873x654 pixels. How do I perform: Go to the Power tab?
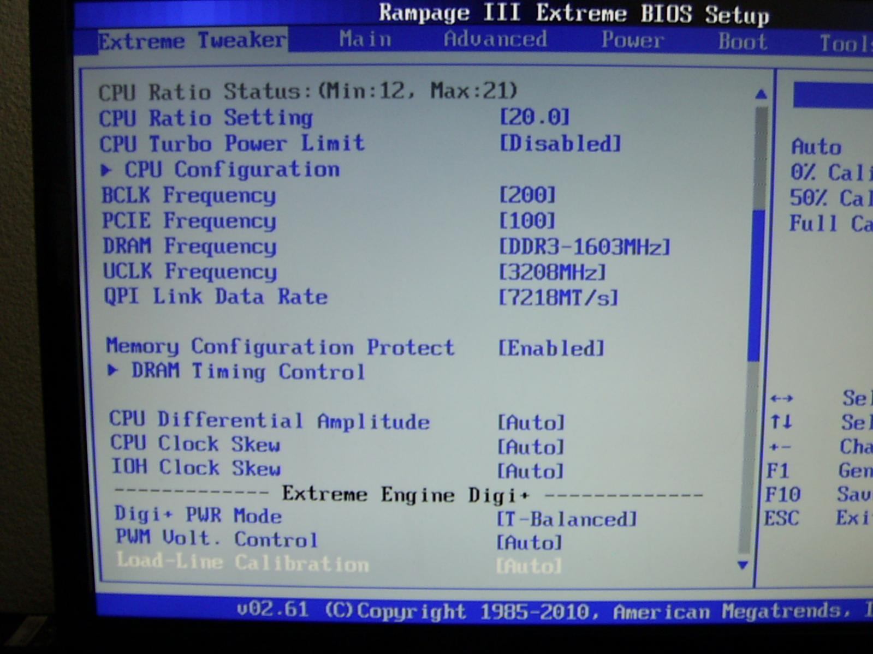(633, 40)
